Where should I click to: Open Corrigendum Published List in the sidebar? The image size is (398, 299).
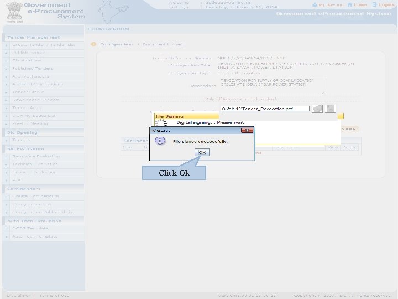point(43,212)
